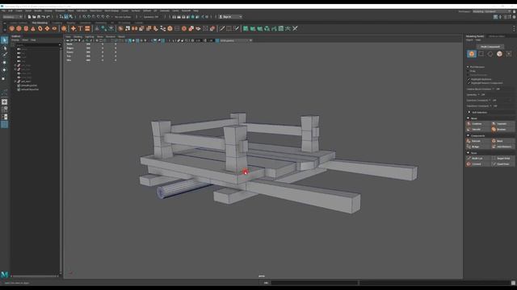Image resolution: width=517 pixels, height=290 pixels.
Task: Switch to the Rigging shelf tab
Action: [x=71, y=23]
